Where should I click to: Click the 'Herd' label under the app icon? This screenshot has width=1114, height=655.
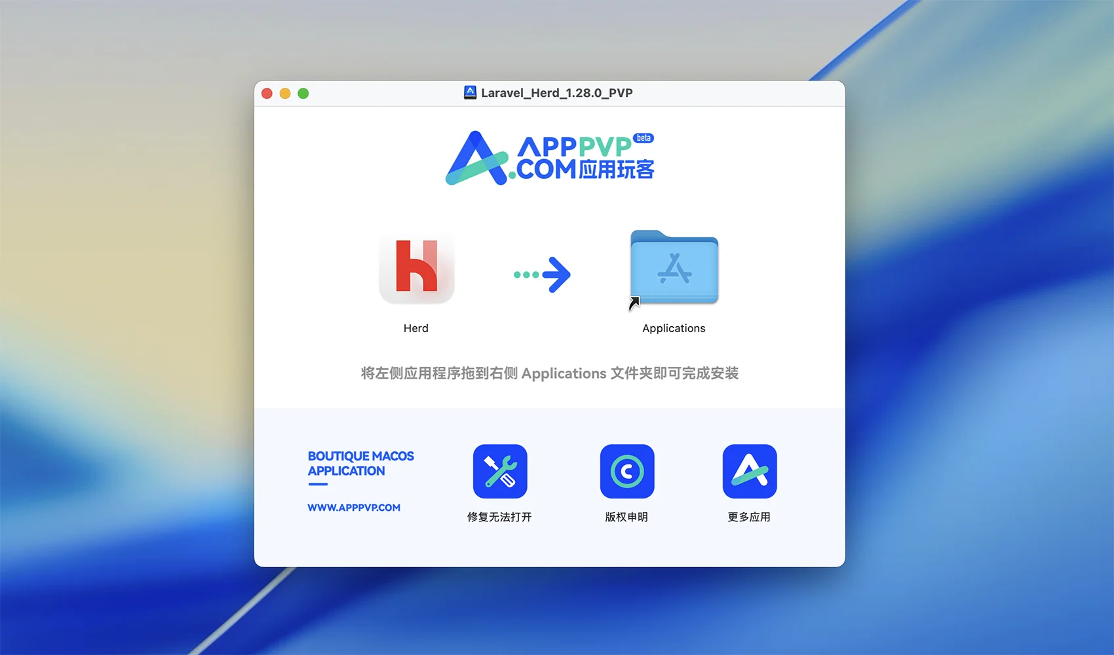[416, 328]
